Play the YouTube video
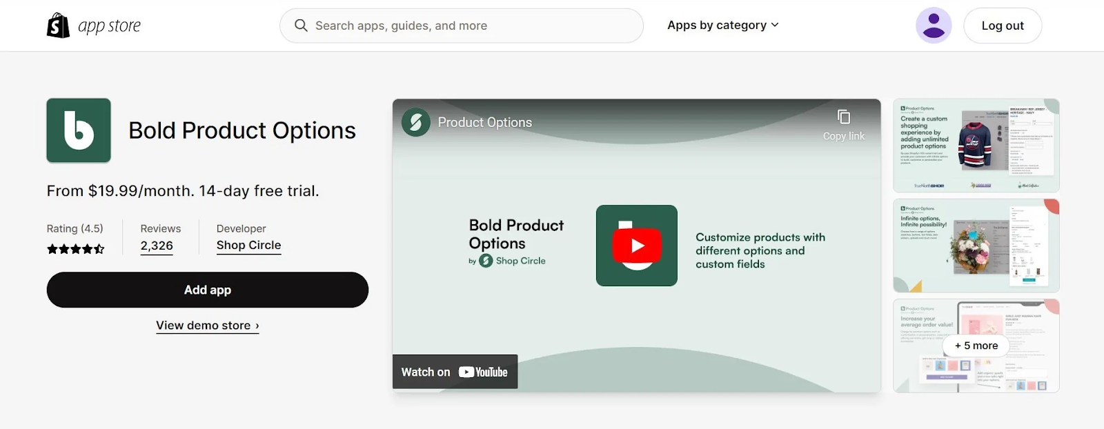The width and height of the screenshot is (1104, 429). [x=637, y=246]
